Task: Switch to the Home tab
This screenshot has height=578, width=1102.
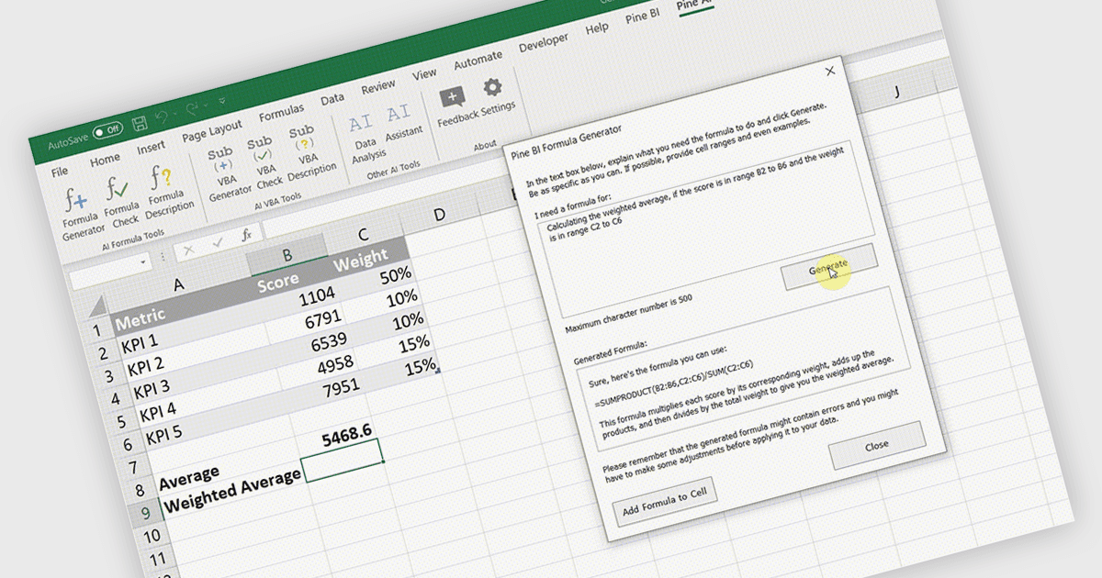Action: (105, 160)
